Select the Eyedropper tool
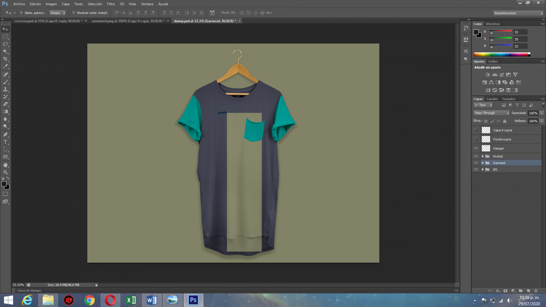This screenshot has height=307, width=546. coord(5,67)
